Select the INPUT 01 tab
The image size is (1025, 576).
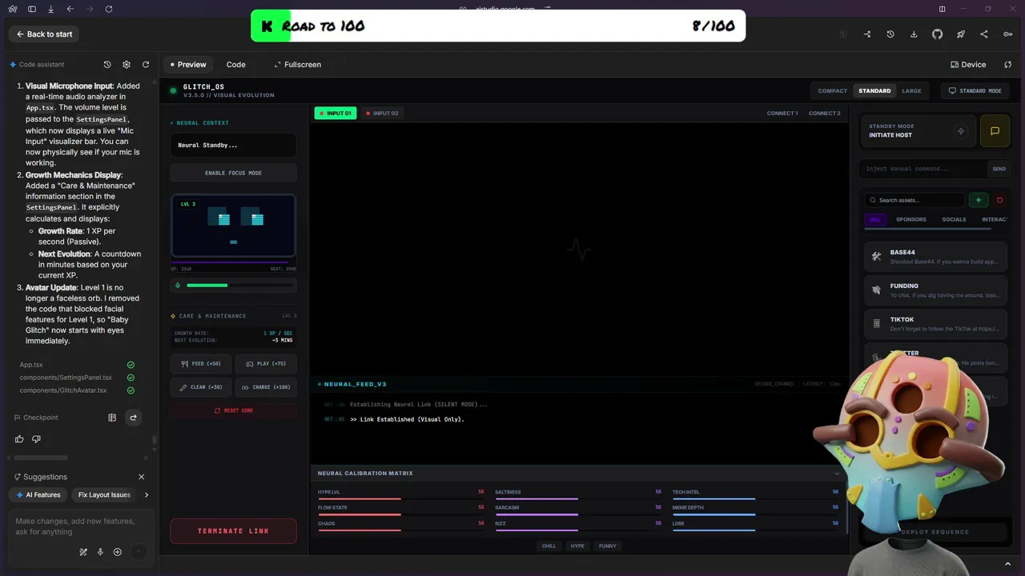click(x=336, y=114)
